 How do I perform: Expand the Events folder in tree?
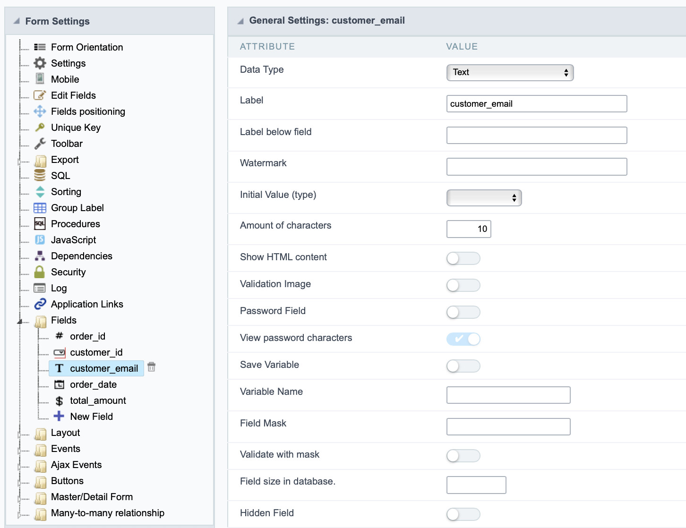[x=19, y=450]
